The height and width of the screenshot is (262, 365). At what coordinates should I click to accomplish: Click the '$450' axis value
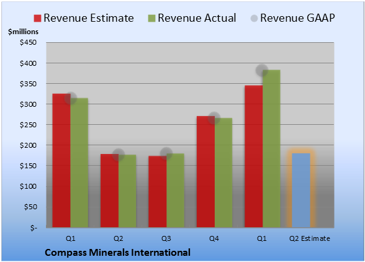[x=28, y=42]
